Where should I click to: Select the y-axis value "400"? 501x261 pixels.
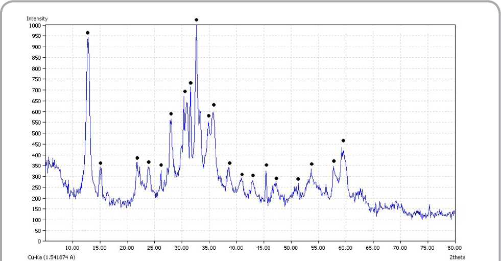36,155
